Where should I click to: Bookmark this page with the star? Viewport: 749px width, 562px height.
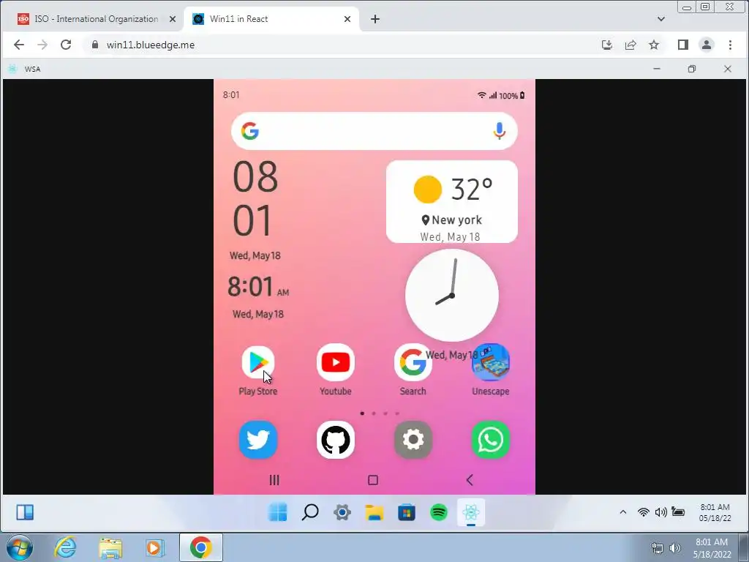654,45
